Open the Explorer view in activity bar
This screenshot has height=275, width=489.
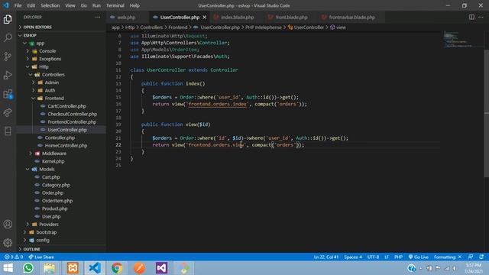(8, 19)
